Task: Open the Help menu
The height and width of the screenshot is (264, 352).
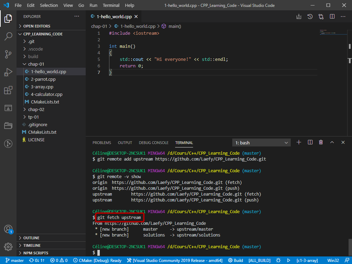Action: [129, 5]
